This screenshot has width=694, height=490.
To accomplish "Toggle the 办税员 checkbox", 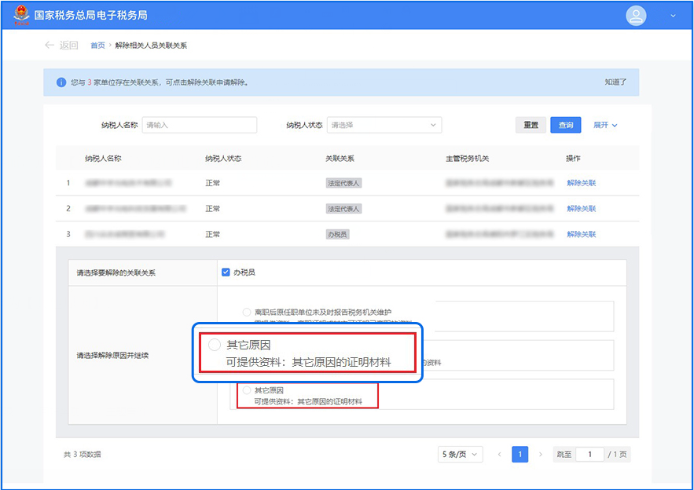I will click(x=226, y=272).
